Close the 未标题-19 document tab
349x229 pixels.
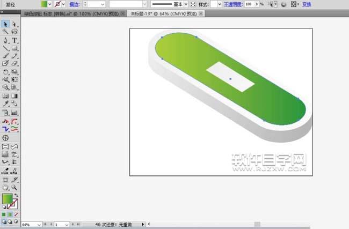pos(201,14)
